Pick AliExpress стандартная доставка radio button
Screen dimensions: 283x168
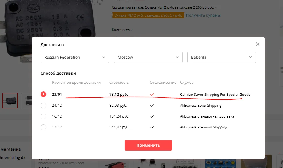click(x=43, y=116)
